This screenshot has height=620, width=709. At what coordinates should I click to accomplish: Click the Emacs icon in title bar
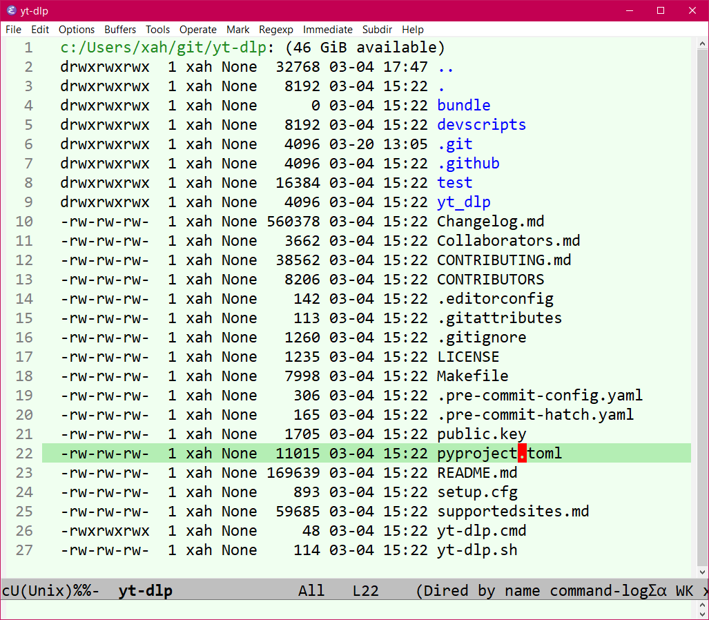11,10
